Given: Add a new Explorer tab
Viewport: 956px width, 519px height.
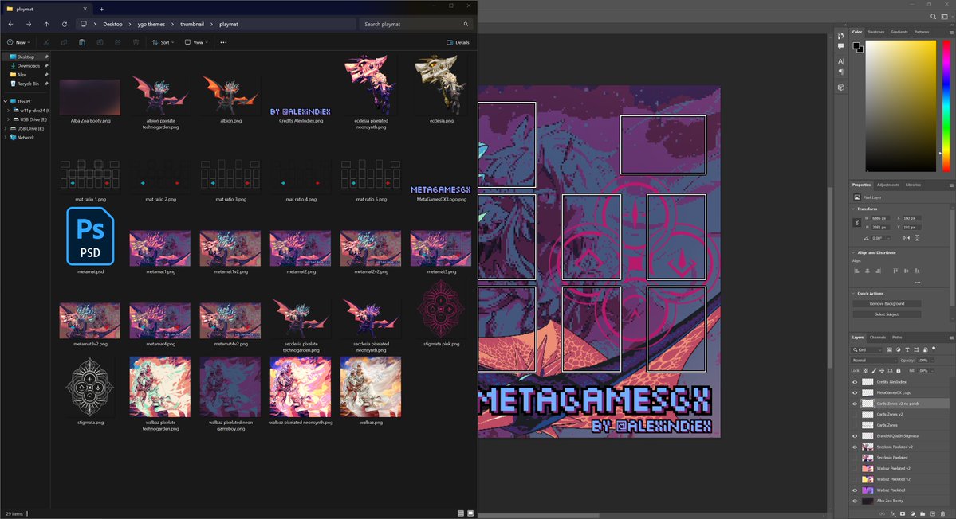Looking at the screenshot, I should click(x=102, y=9).
